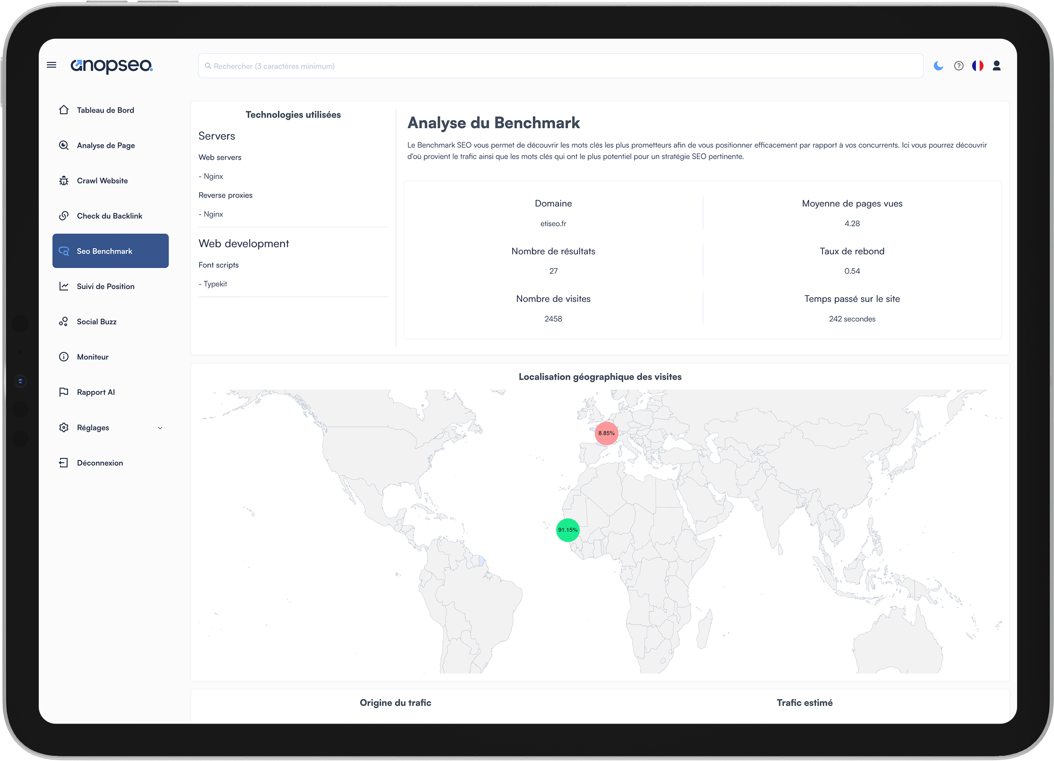This screenshot has height=761, width=1054.
Task: Open Social Buzz page
Action: click(x=111, y=321)
